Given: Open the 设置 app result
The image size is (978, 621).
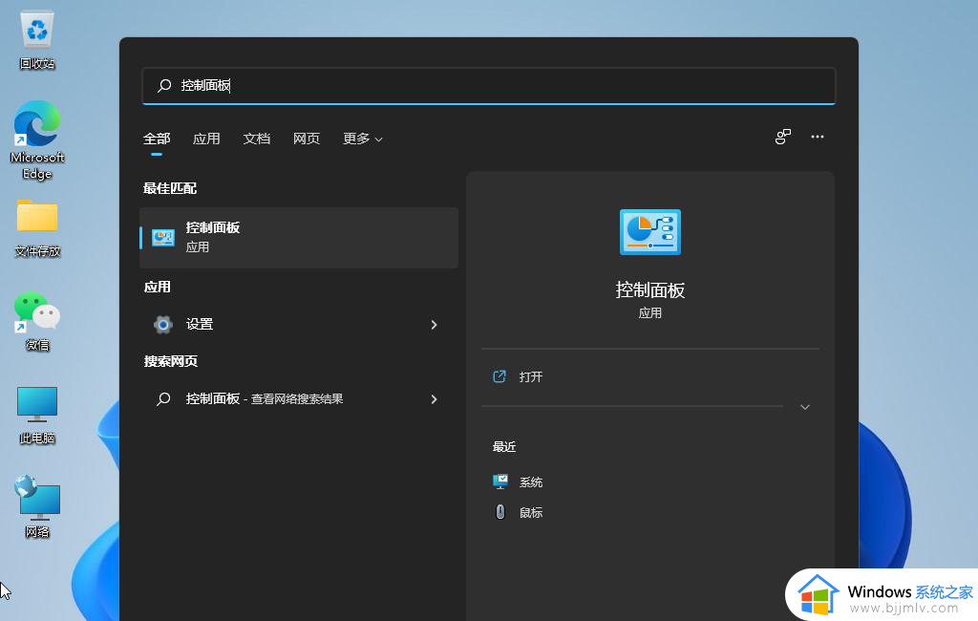Looking at the screenshot, I should (299, 325).
